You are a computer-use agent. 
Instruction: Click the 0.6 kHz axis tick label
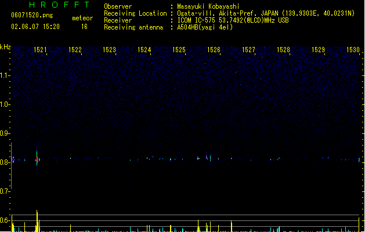(x=5, y=220)
